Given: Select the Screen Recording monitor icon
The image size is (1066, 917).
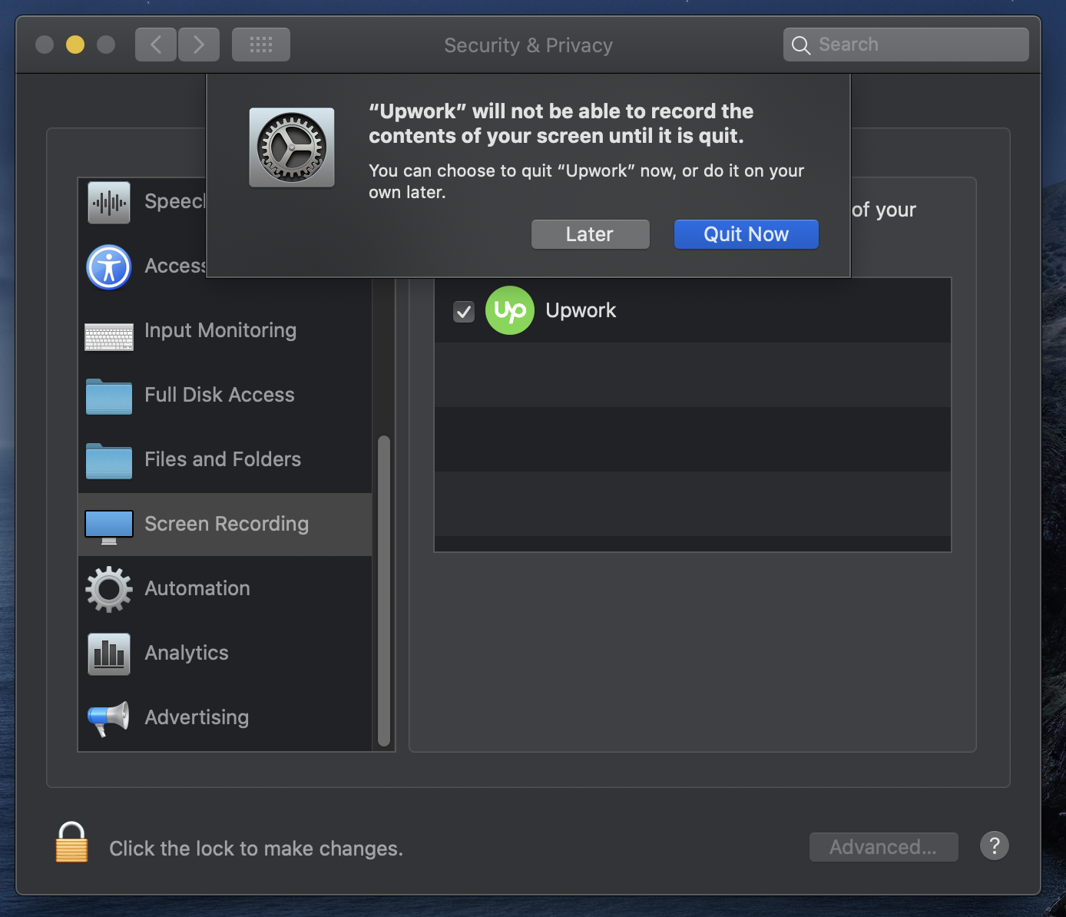Looking at the screenshot, I should coord(109,525).
